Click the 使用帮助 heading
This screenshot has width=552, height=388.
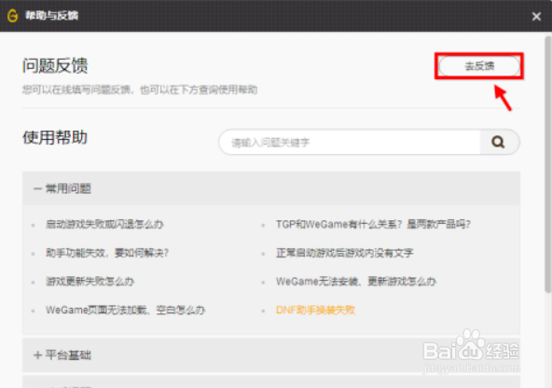pos(55,137)
